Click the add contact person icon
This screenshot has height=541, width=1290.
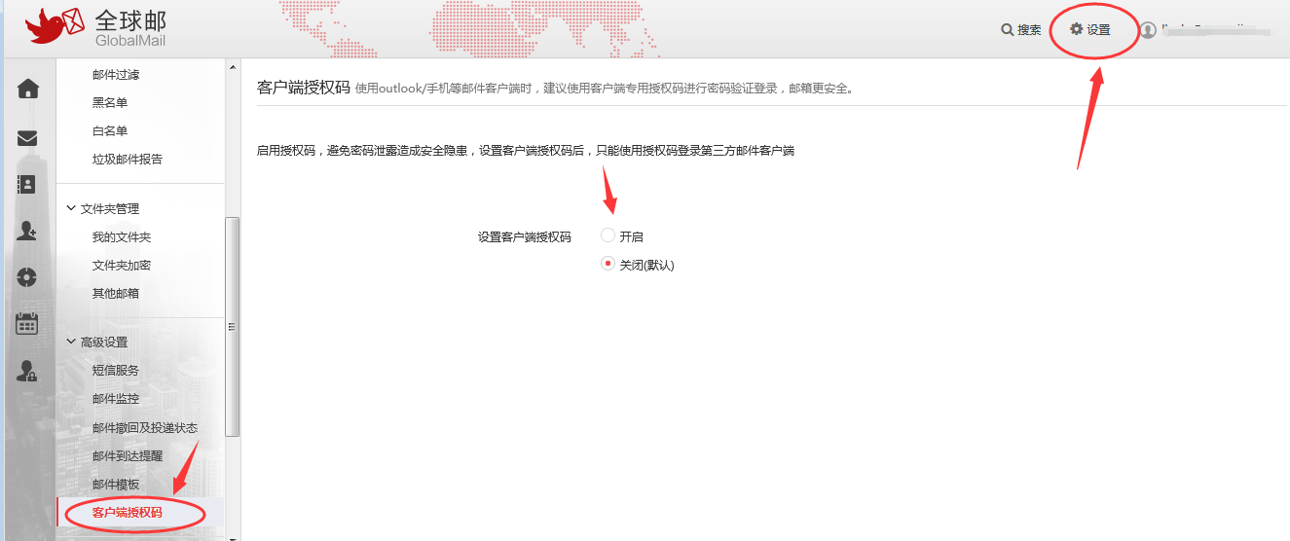pyautogui.click(x=27, y=231)
